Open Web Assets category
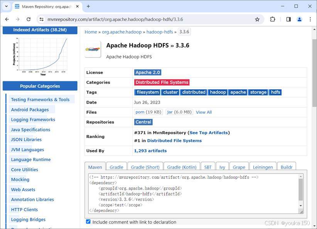 coord(23,190)
